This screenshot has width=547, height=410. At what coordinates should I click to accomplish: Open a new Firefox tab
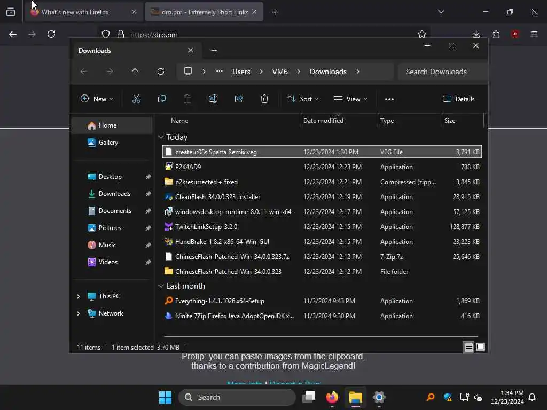coord(275,12)
